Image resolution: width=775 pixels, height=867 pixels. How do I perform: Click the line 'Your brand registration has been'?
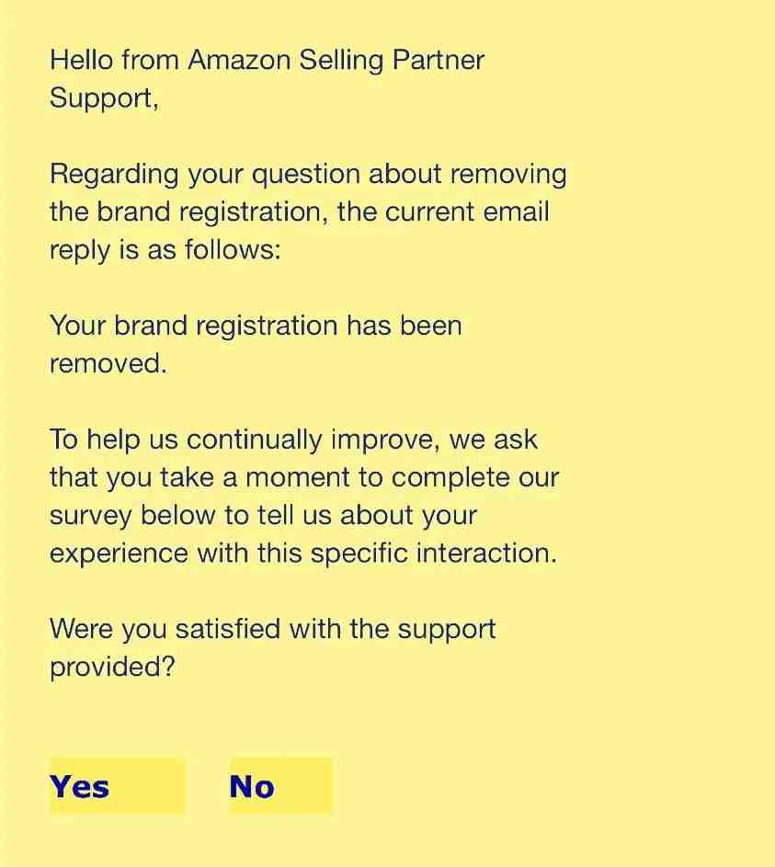256,325
